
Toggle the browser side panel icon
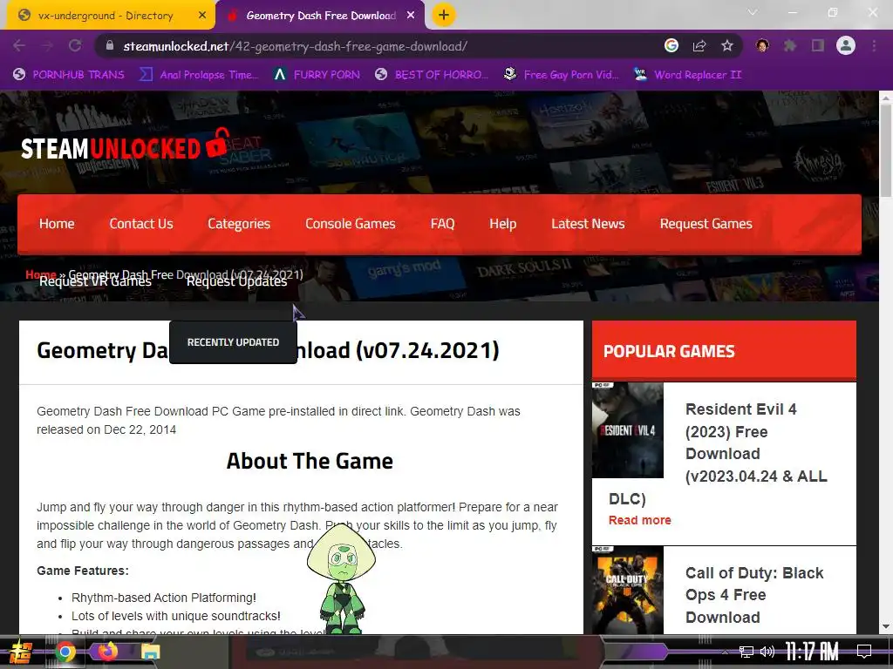(818, 46)
